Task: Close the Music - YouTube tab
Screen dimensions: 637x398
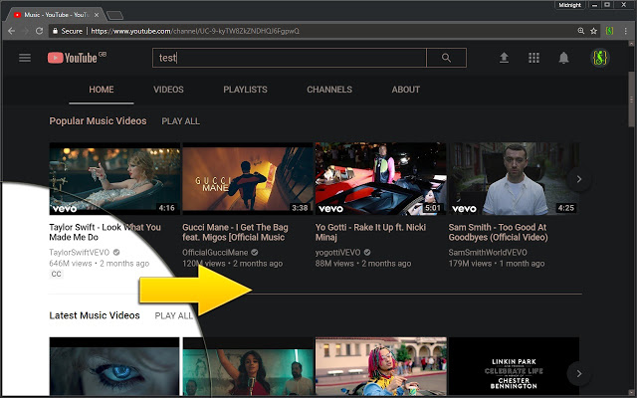Action: [97, 15]
